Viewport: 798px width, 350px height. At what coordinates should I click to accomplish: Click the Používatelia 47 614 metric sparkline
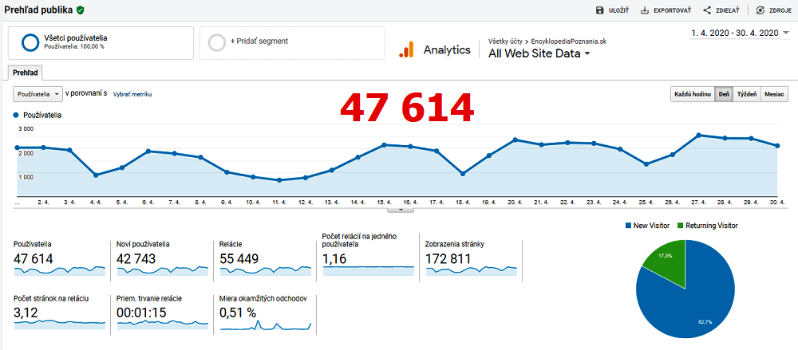click(x=60, y=270)
